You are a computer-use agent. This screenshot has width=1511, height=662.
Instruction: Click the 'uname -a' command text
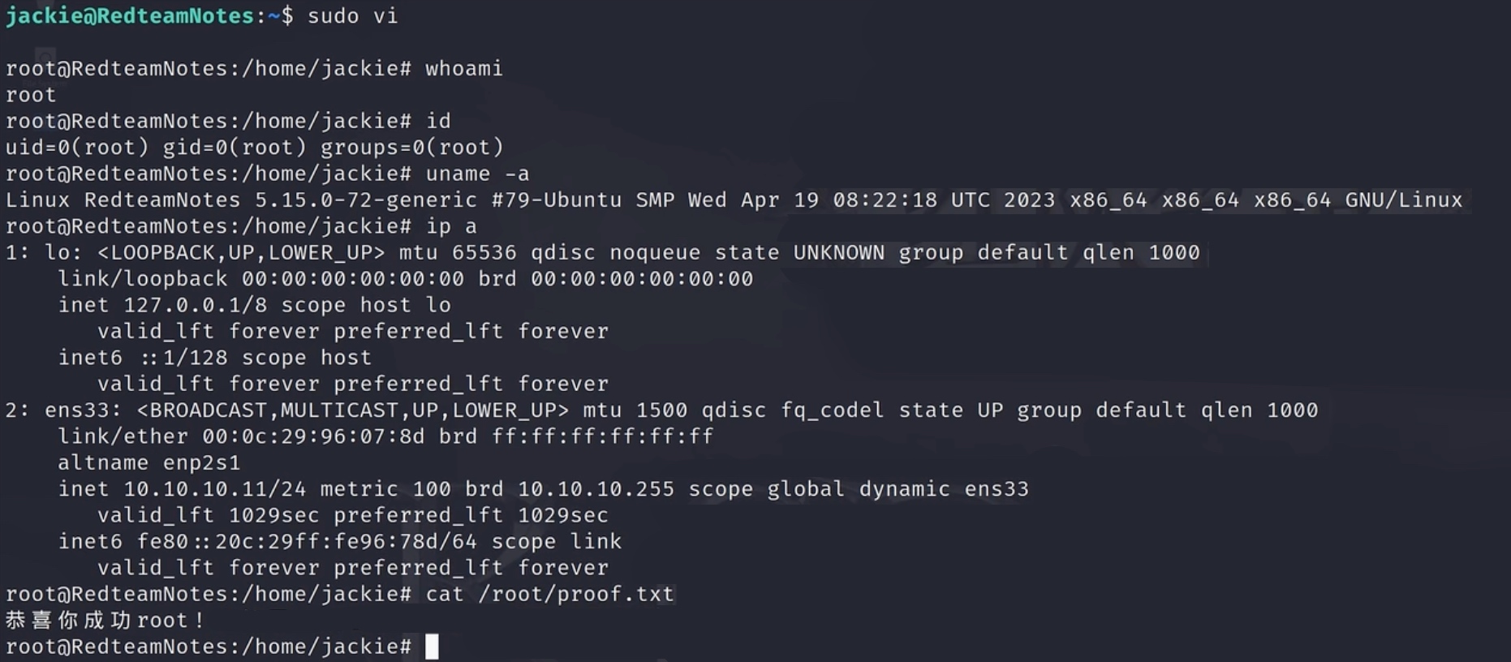point(476,174)
